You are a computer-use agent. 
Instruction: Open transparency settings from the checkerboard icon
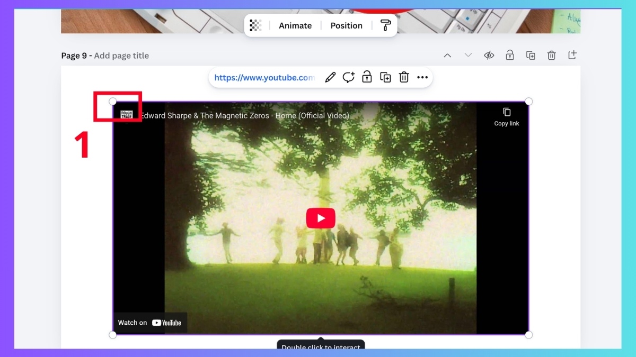click(x=256, y=25)
